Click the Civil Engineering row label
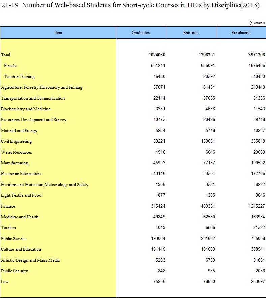The height and width of the screenshot is (298, 266). (x=16, y=142)
